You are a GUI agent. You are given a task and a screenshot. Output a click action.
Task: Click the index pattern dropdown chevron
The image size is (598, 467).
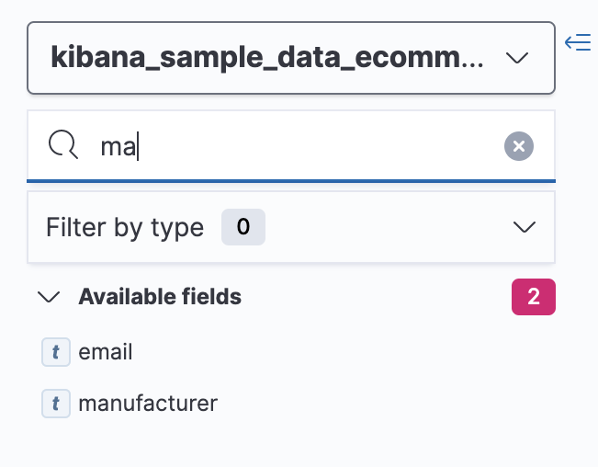517,58
